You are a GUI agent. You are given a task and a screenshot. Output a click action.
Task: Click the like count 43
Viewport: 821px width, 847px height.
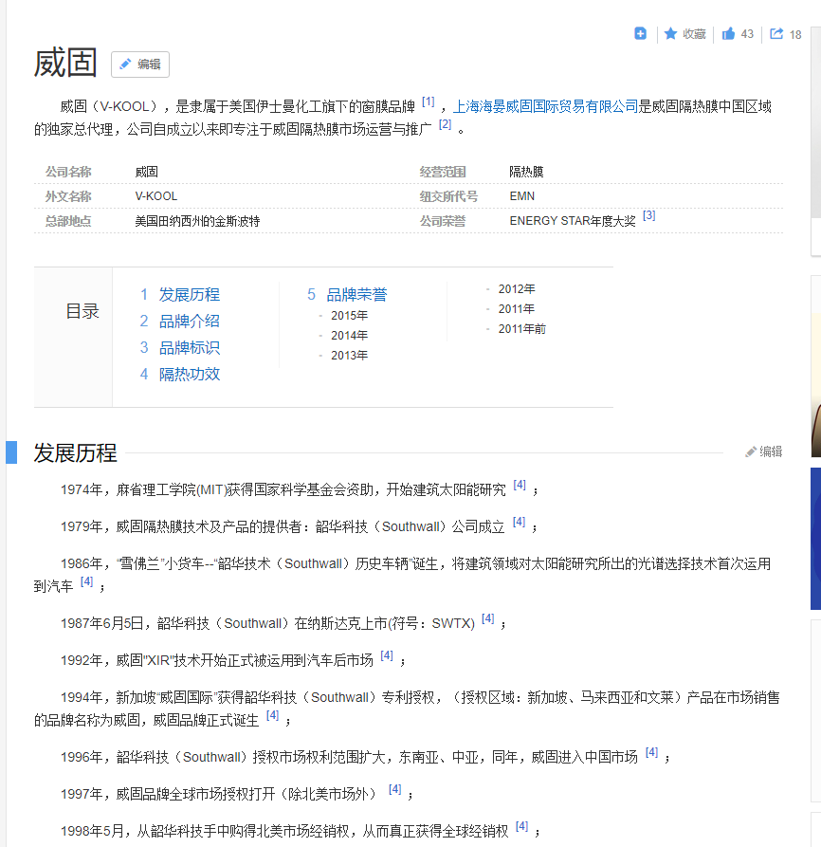pos(747,34)
